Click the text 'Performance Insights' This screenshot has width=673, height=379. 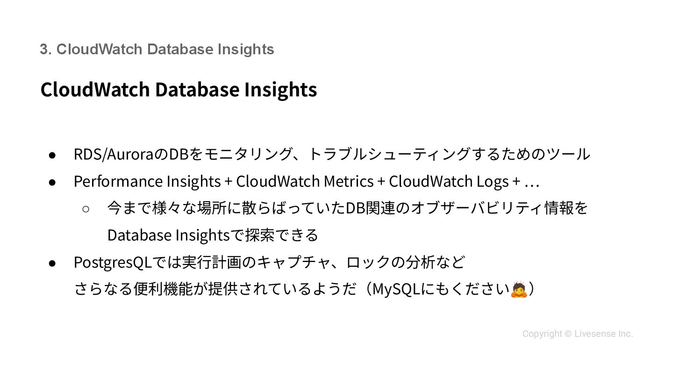pos(147,182)
